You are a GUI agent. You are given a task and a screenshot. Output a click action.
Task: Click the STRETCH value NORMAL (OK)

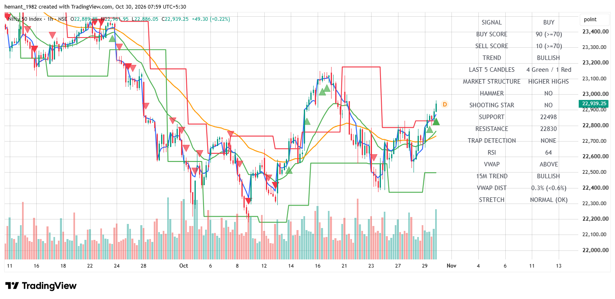tap(549, 200)
